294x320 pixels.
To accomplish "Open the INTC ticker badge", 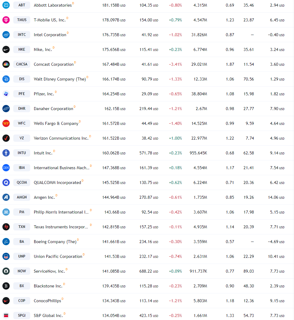I will [22, 35].
